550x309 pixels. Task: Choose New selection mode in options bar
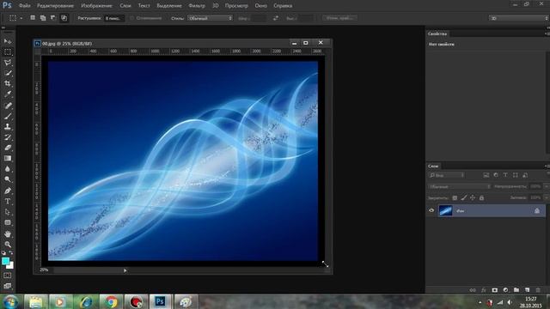coord(33,17)
